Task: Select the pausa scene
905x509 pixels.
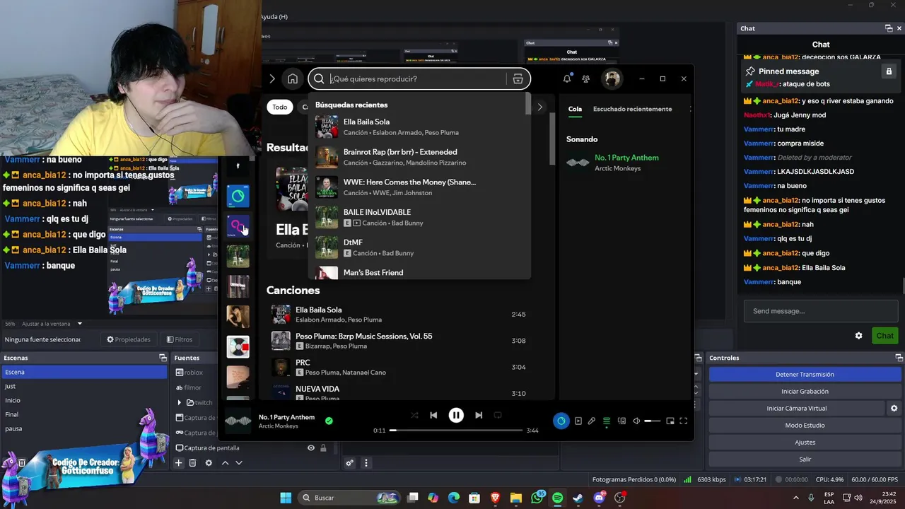Action: (x=84, y=428)
